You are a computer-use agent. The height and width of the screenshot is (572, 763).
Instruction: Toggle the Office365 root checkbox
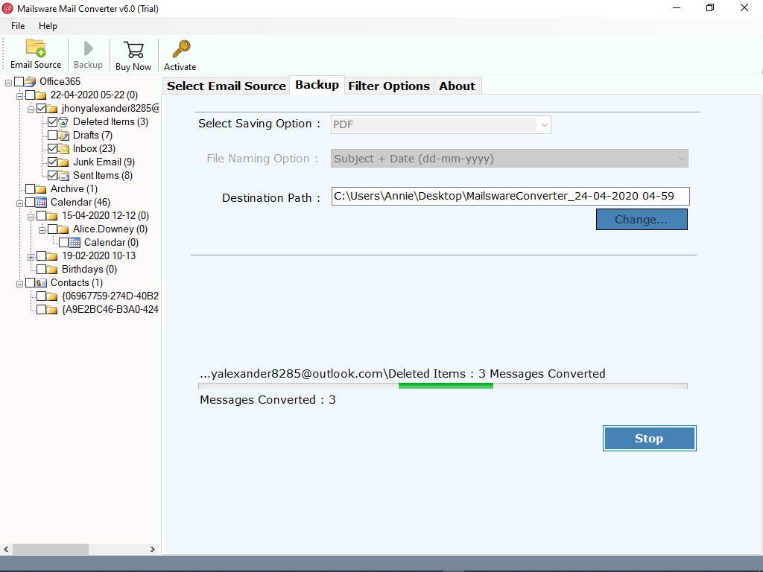click(x=19, y=81)
